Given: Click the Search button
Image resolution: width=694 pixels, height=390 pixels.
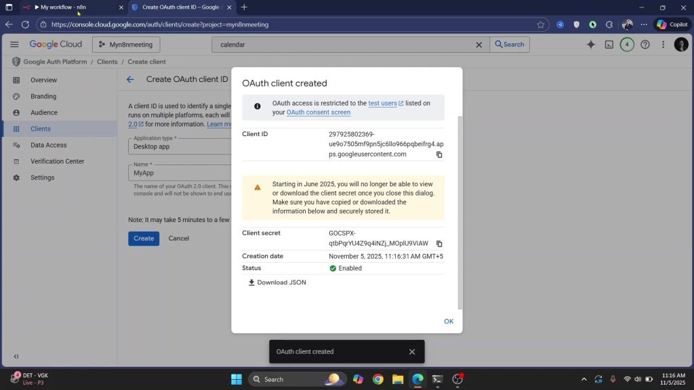Looking at the screenshot, I should tap(509, 45).
